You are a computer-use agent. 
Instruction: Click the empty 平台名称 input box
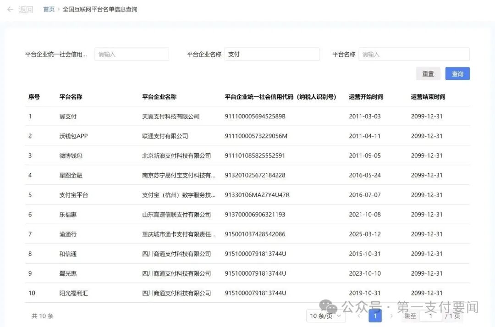pos(414,54)
